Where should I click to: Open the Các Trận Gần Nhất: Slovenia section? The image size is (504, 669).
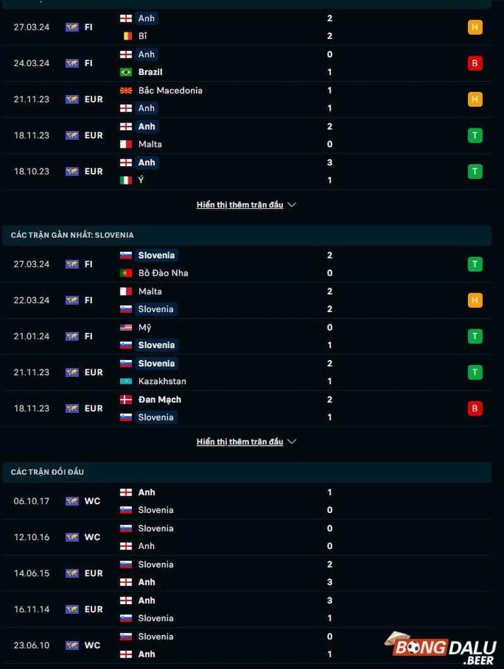pos(72,235)
